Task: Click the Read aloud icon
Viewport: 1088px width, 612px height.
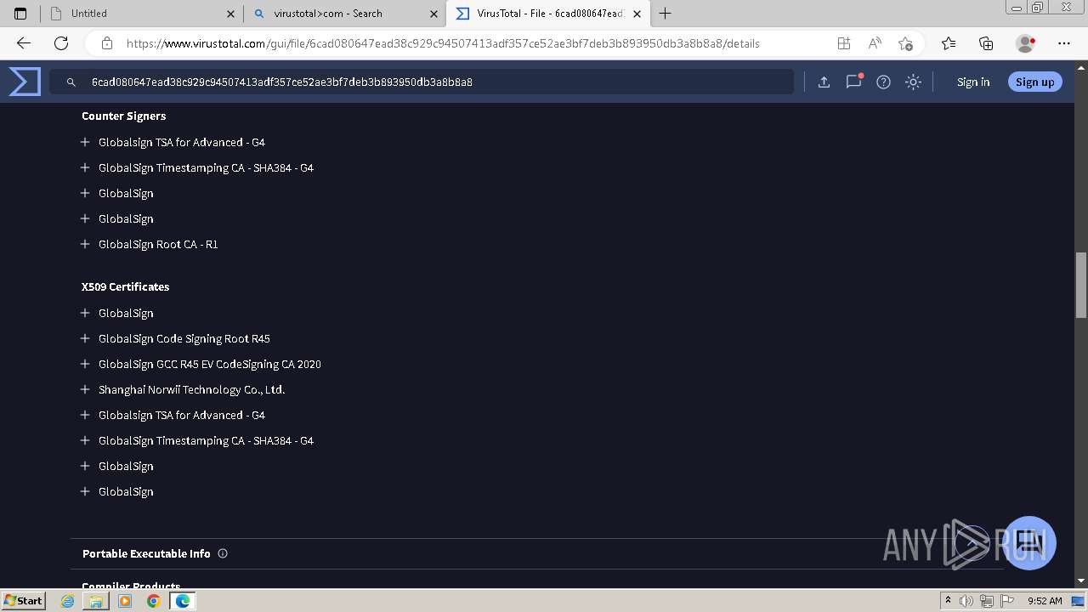Action: point(875,43)
